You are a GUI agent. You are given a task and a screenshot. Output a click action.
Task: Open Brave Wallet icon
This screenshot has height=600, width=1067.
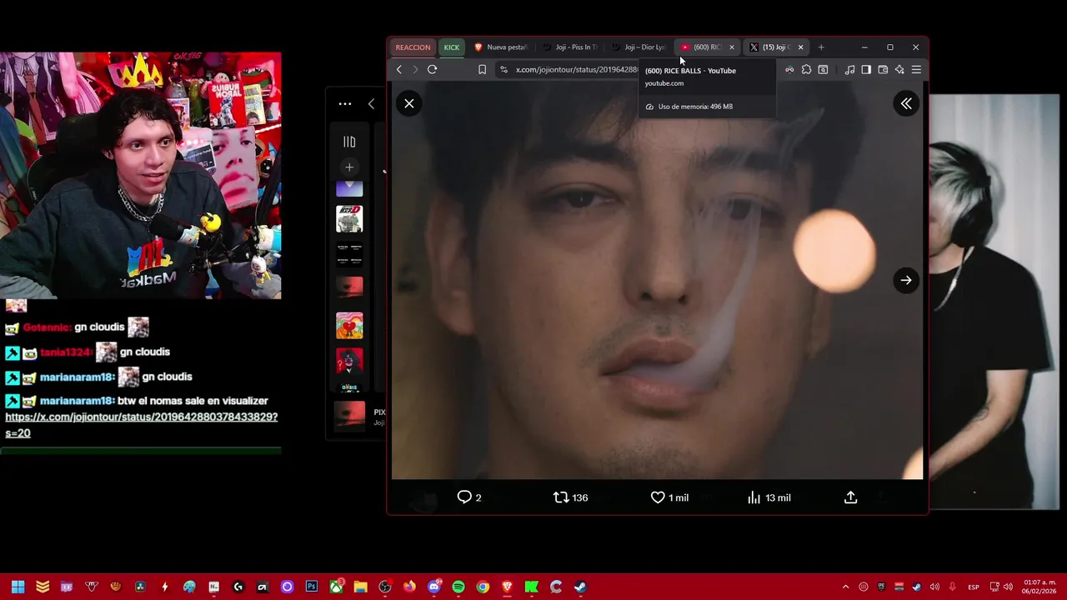[x=883, y=70]
